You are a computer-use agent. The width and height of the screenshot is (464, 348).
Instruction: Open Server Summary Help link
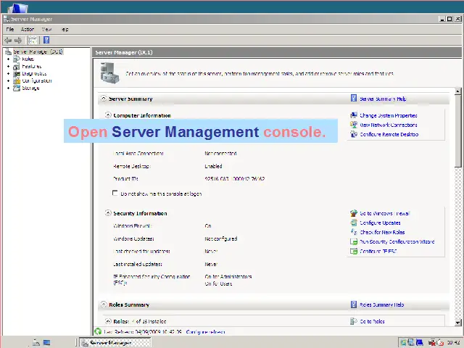383,99
